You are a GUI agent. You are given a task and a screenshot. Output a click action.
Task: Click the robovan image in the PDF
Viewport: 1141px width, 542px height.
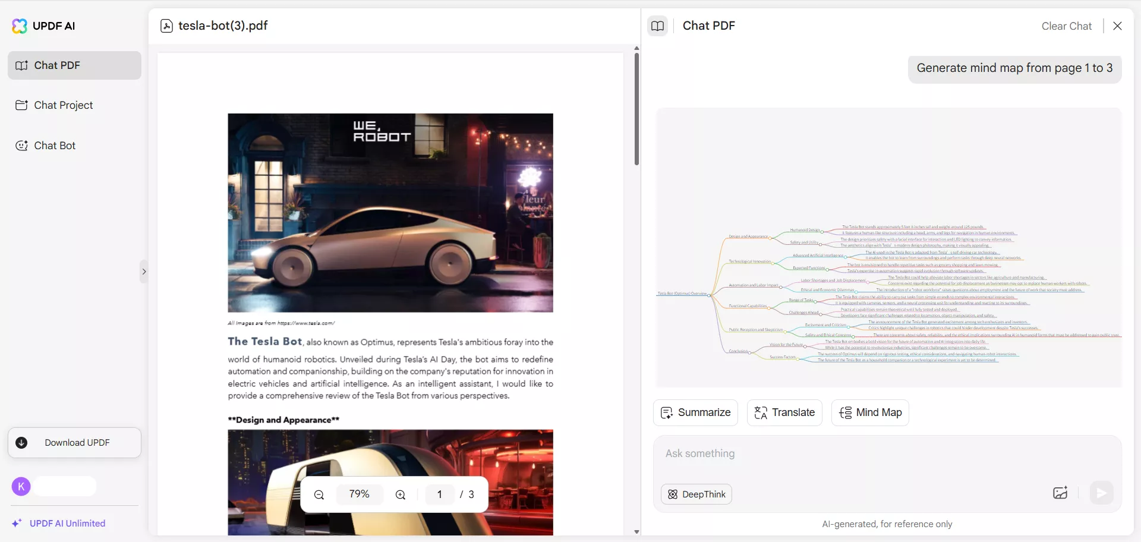coord(390,483)
